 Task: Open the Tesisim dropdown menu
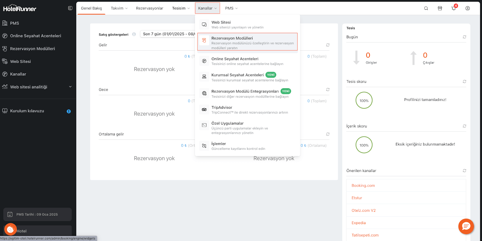click(x=181, y=8)
